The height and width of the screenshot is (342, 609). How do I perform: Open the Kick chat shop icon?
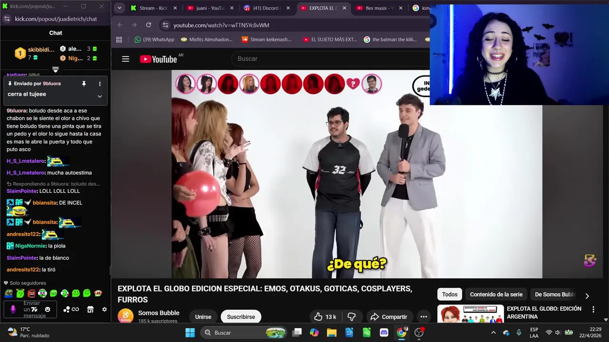(90, 310)
